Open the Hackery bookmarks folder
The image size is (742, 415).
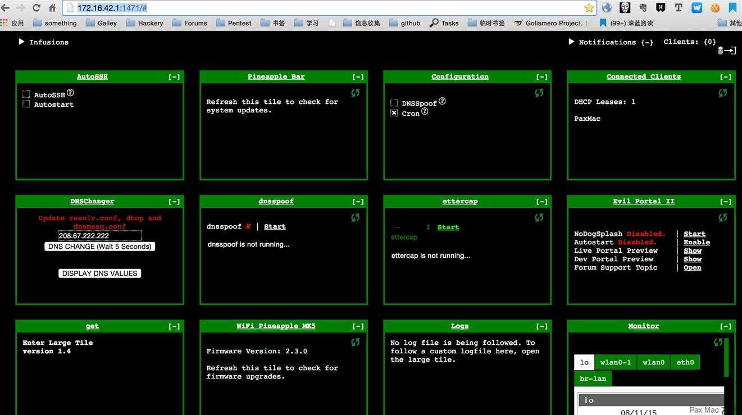tap(144, 23)
